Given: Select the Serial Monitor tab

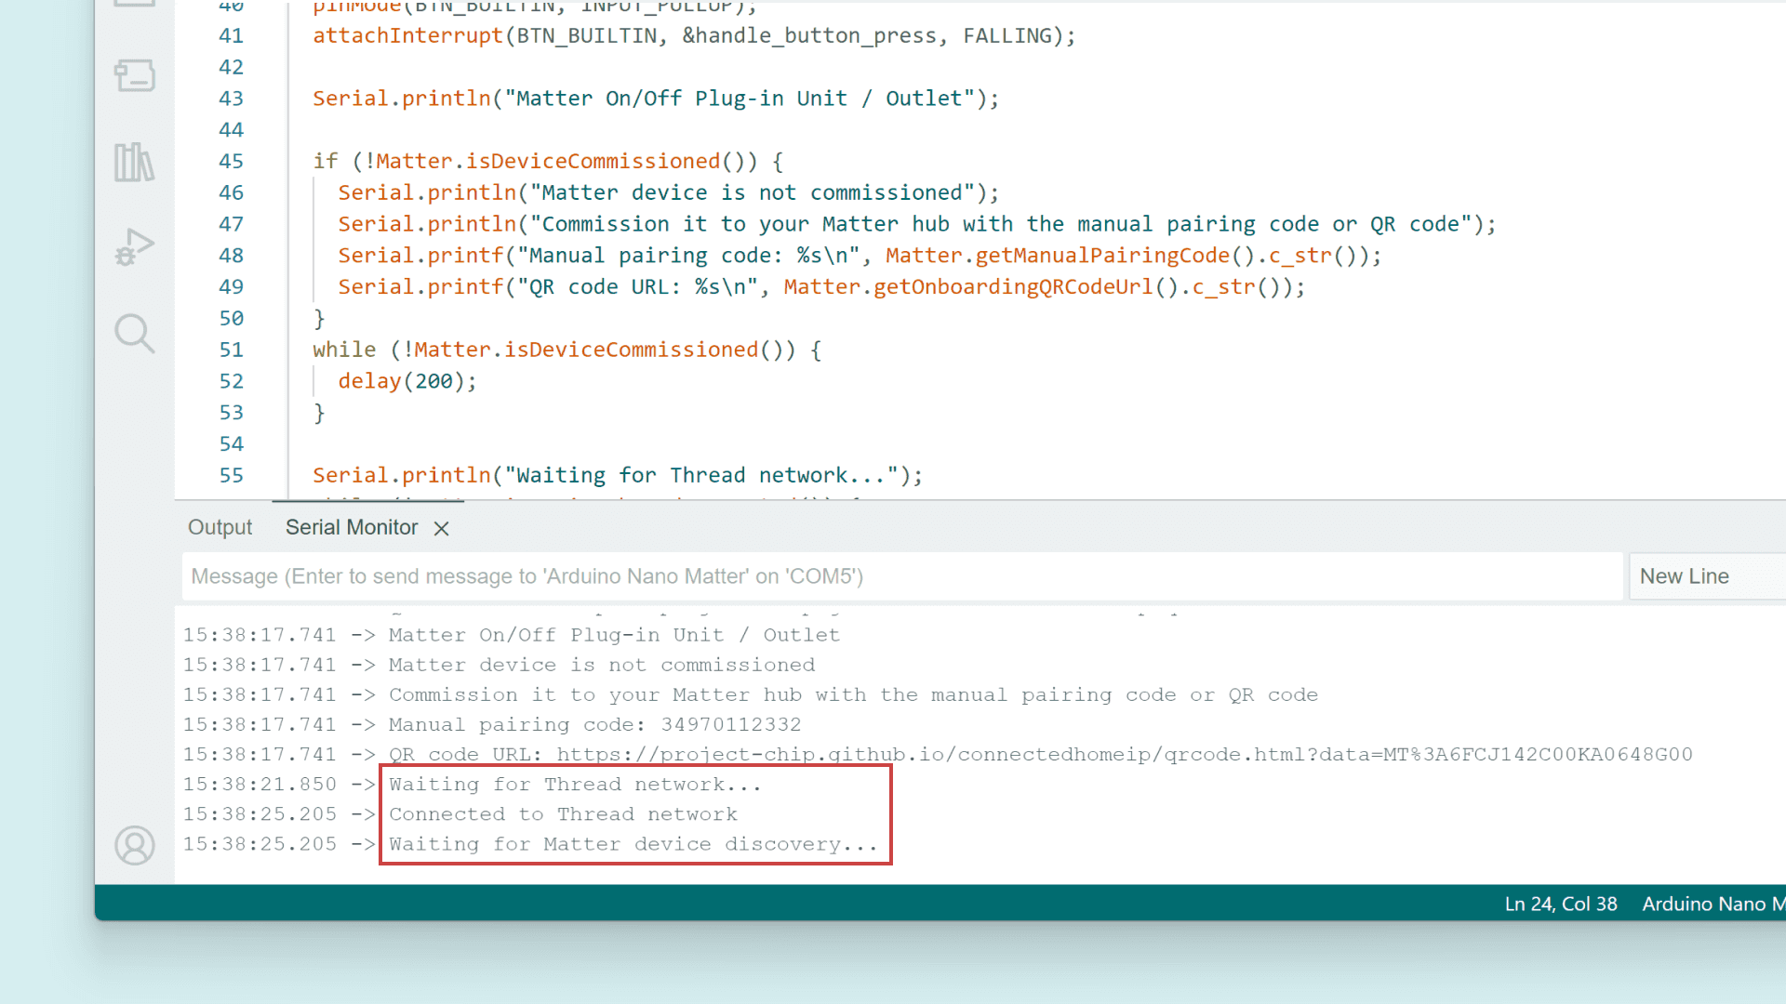Looking at the screenshot, I should (352, 527).
